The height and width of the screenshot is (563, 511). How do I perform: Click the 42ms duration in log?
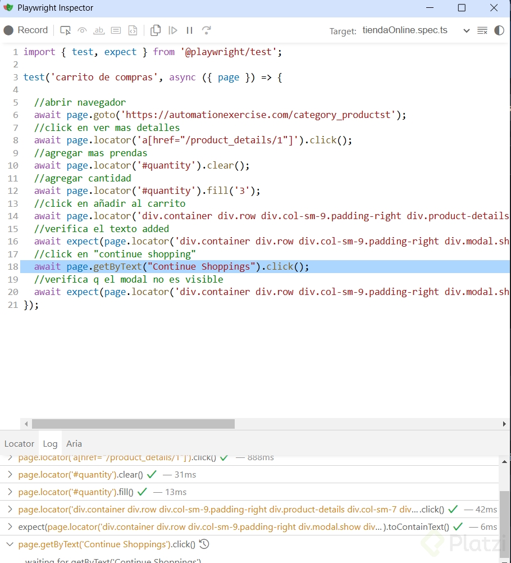tap(486, 510)
